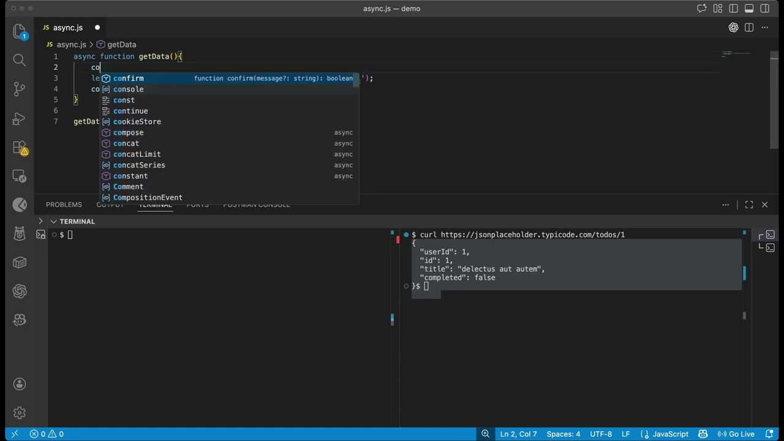This screenshot has height=441, width=784.
Task: Switch to the PROBLEMS panel tab
Action: (x=64, y=205)
